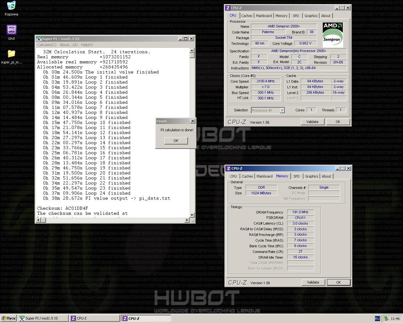Click the Multiplier value x 7.0
403x323 pixels.
click(265, 87)
